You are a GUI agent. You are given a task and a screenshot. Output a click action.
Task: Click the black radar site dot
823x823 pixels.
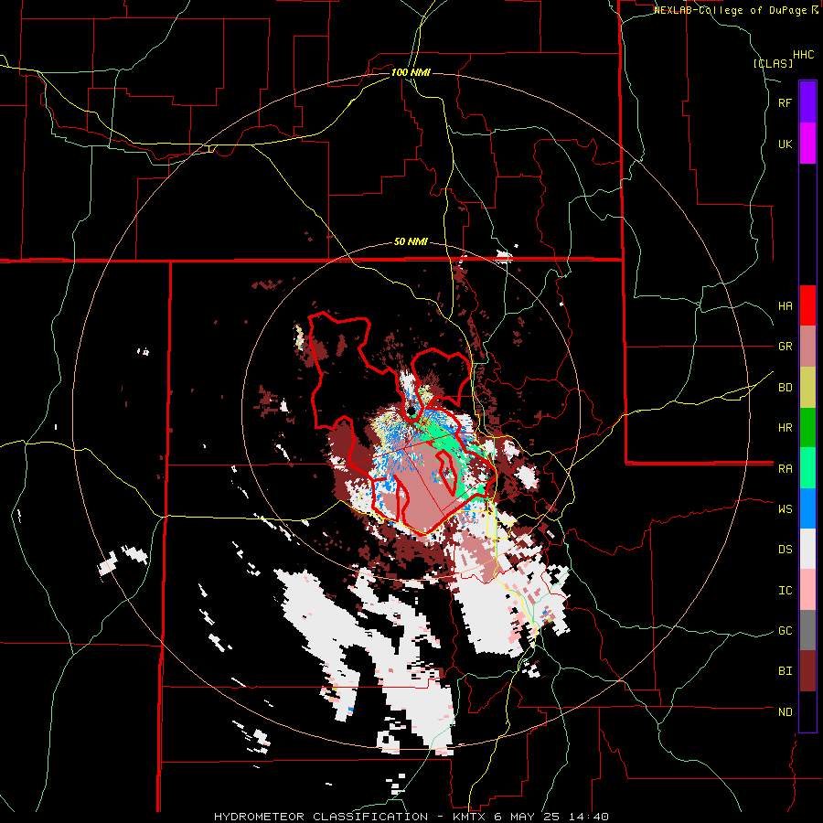(411, 411)
